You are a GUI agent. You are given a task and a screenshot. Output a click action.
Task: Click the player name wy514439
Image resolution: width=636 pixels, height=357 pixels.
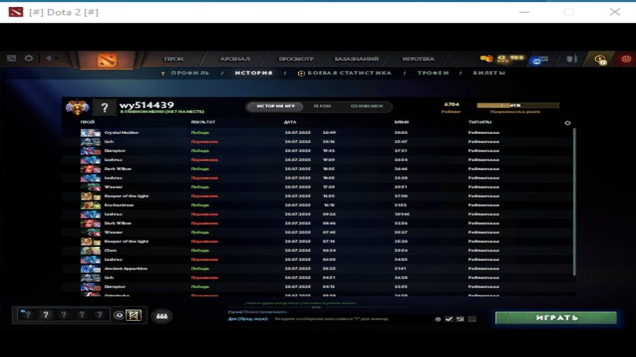point(147,105)
